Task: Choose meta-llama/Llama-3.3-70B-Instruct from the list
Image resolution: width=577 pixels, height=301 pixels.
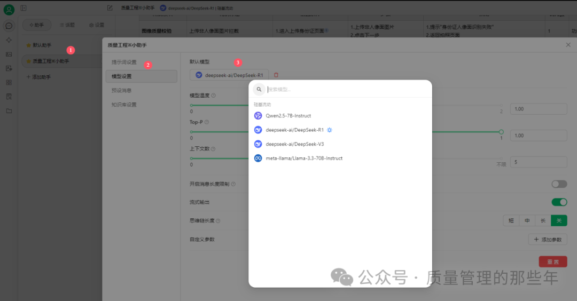Action: 340,159
